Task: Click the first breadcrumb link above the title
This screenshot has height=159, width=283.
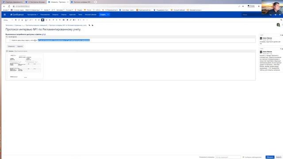Action: 9,26
